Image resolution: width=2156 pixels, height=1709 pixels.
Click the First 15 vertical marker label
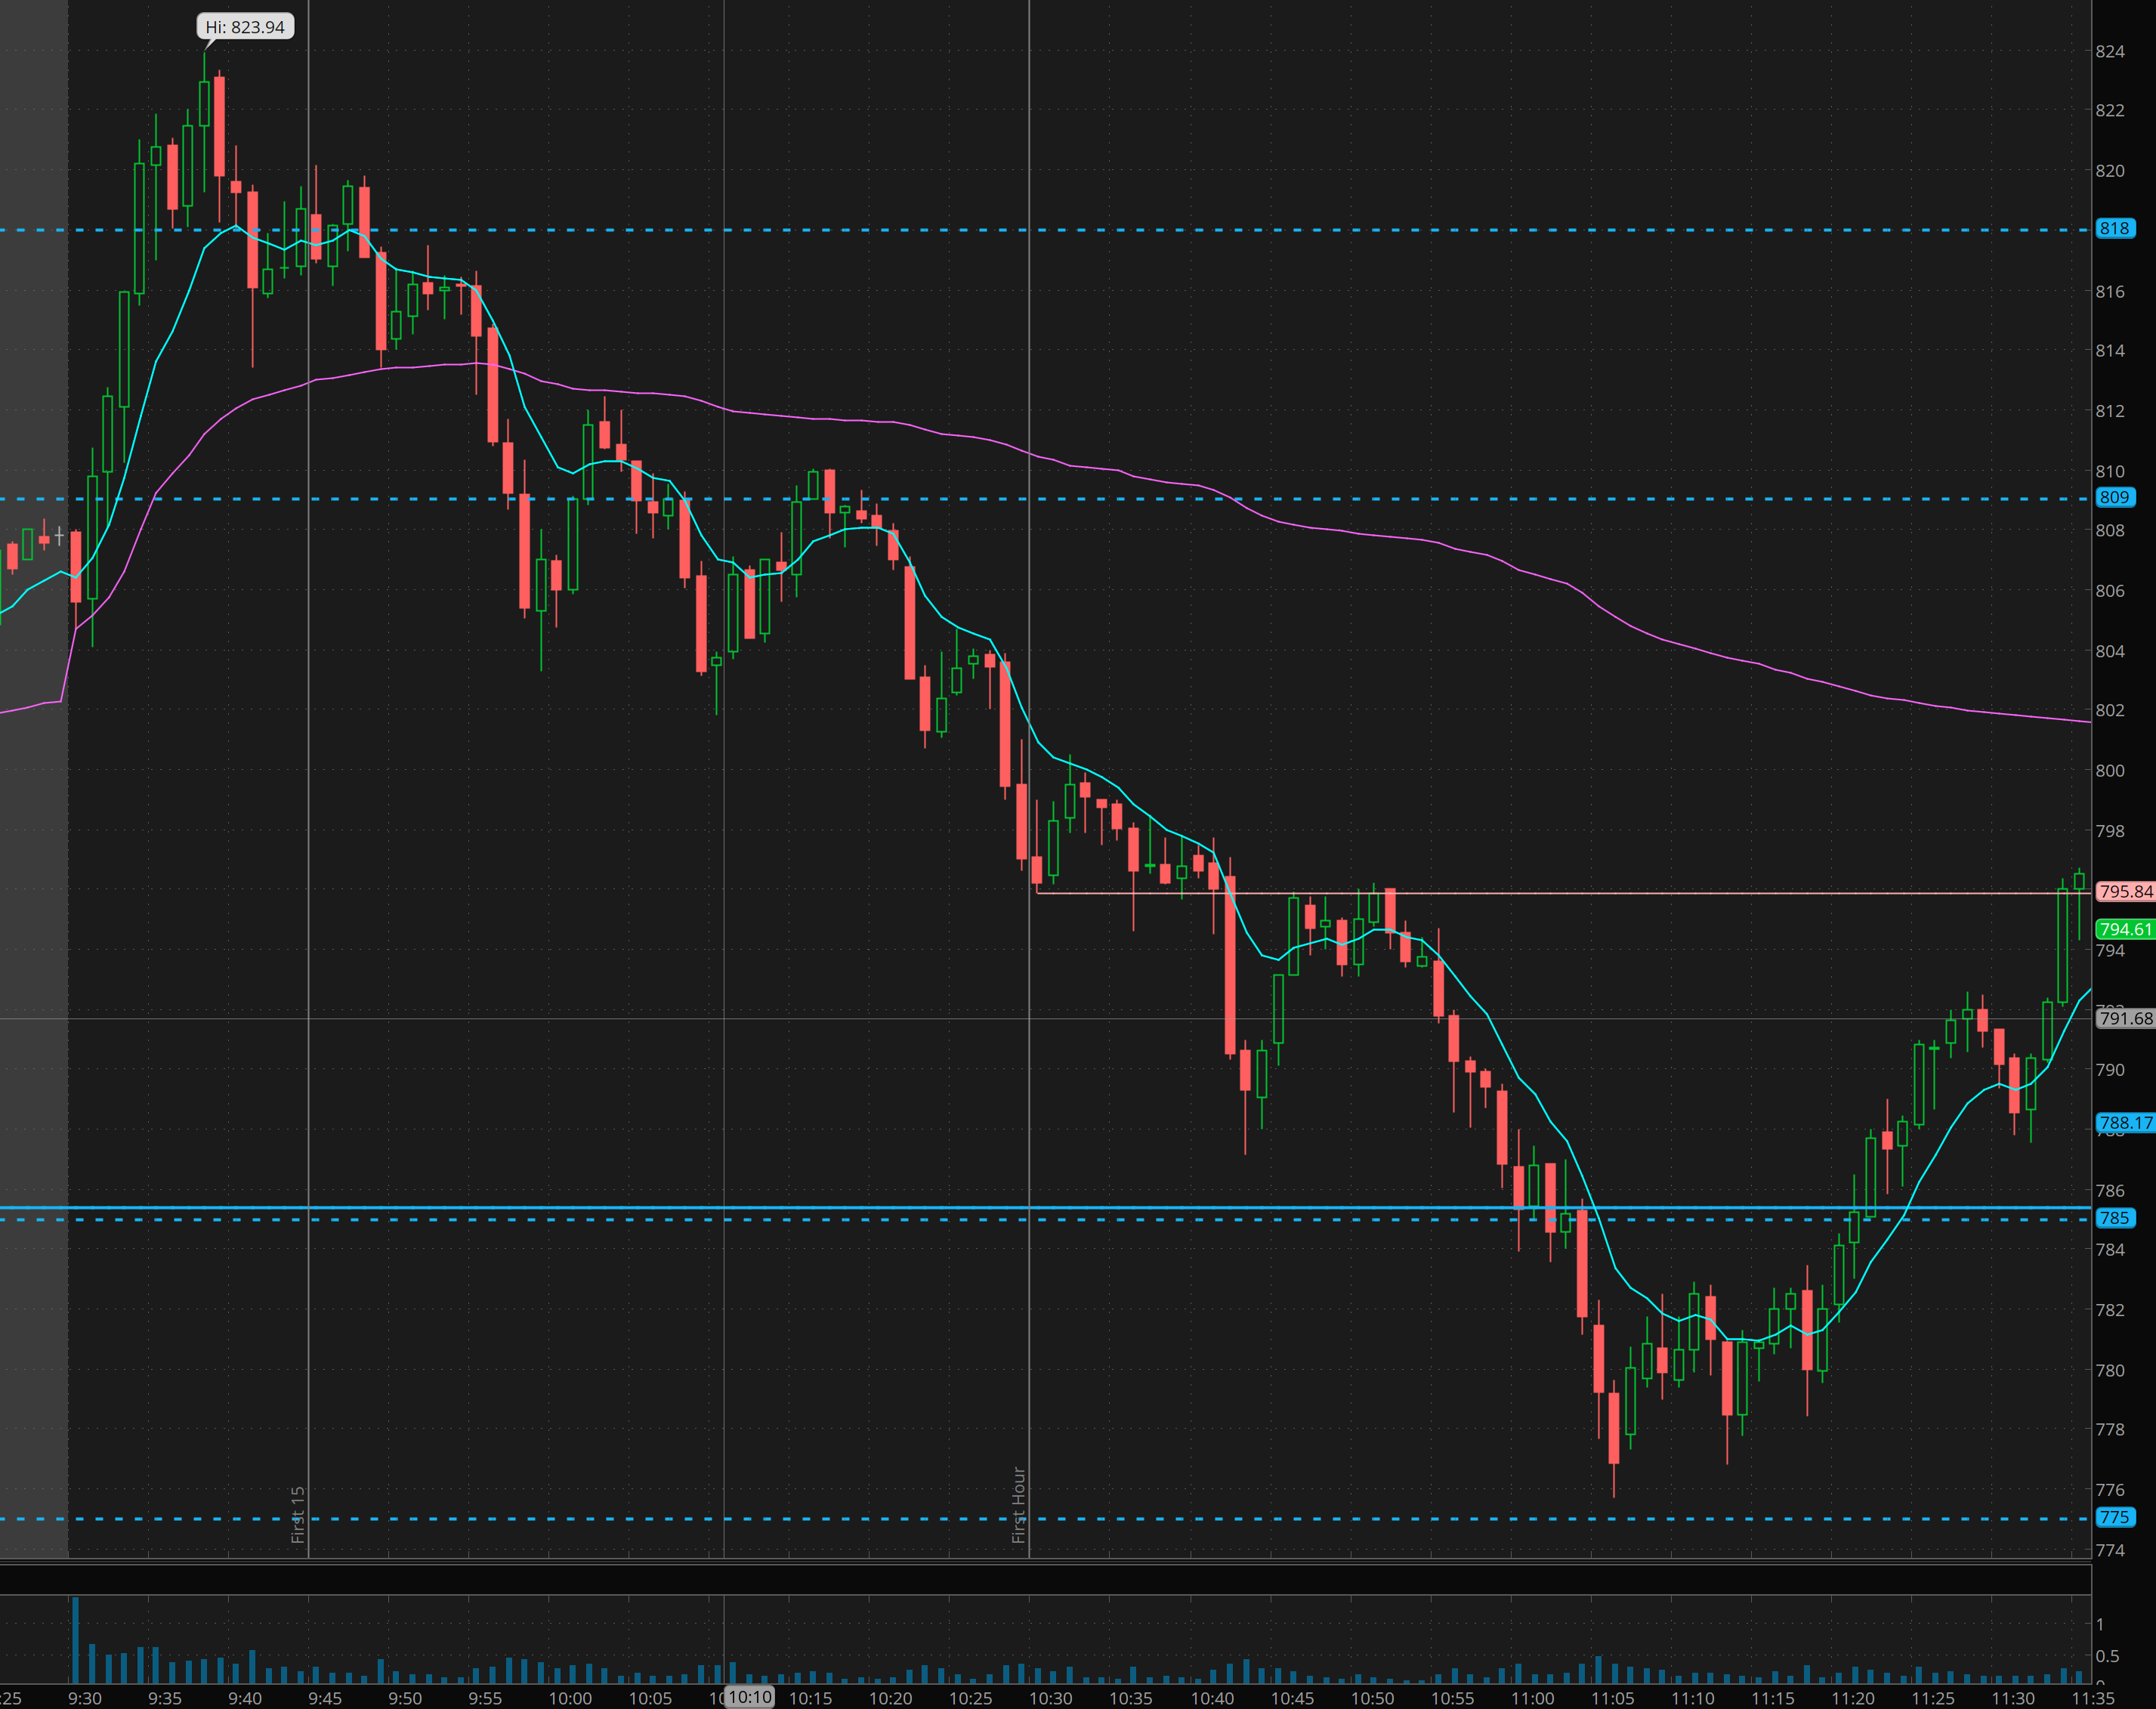pos(298,1514)
